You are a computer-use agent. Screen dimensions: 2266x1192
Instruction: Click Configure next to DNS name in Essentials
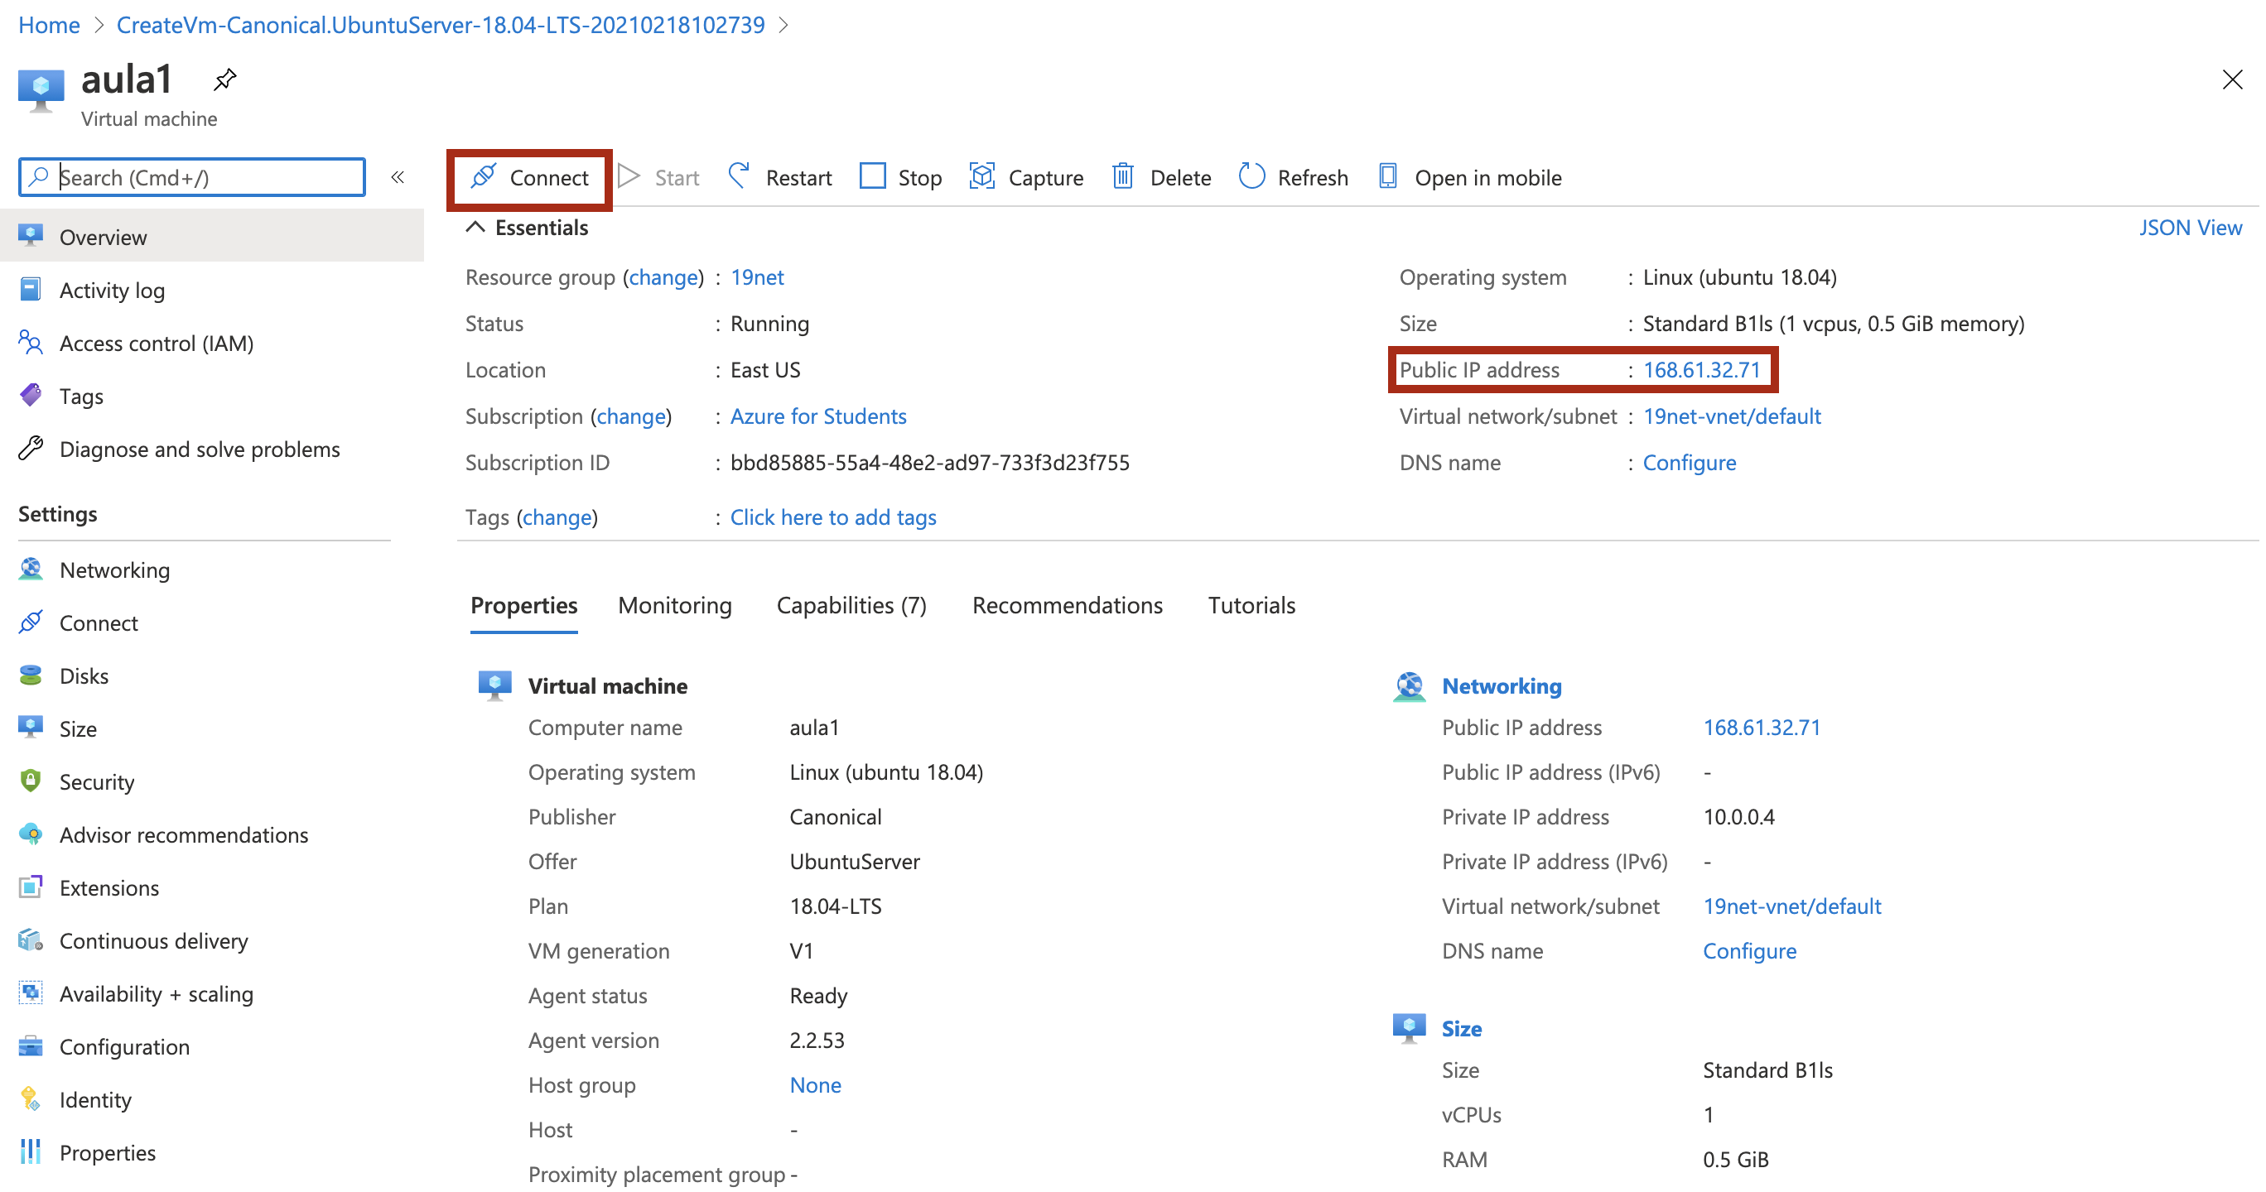tap(1689, 463)
